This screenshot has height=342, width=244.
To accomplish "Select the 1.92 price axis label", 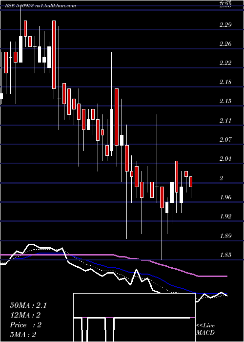I will coord(225,216).
